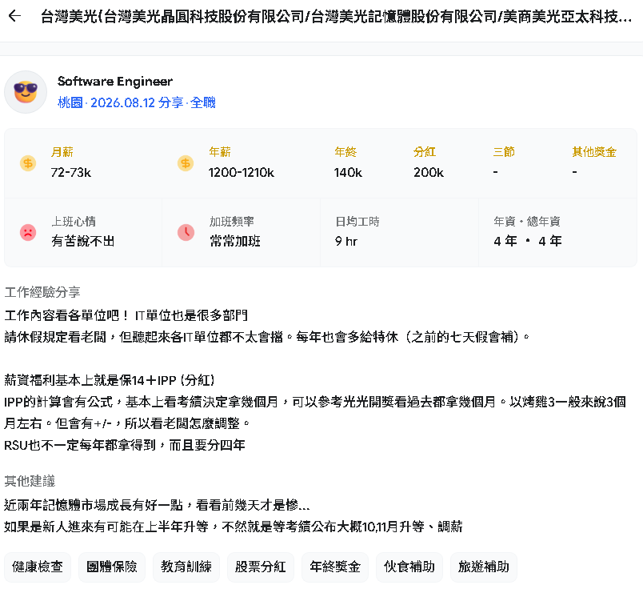The image size is (643, 589).
Task: Click the 9 hr daily hours value
Action: [x=346, y=241]
